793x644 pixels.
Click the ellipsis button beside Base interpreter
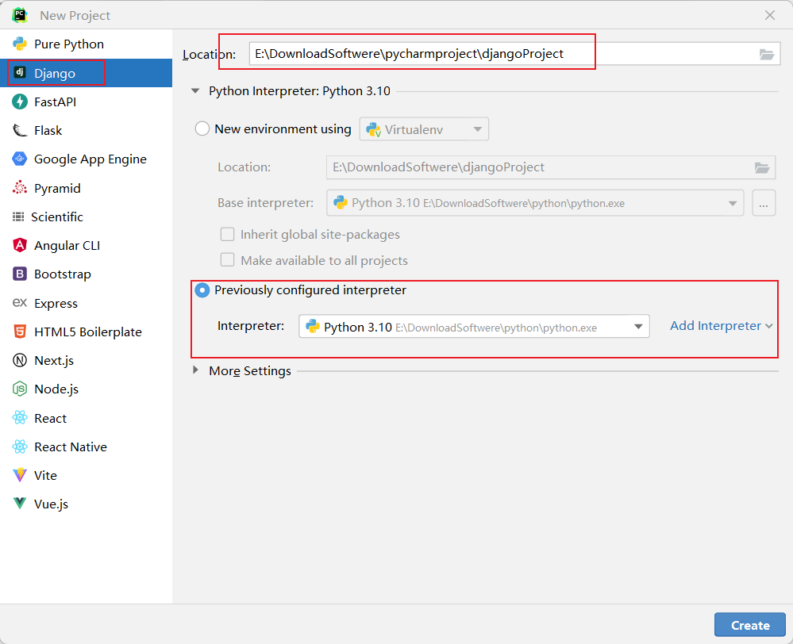click(764, 203)
